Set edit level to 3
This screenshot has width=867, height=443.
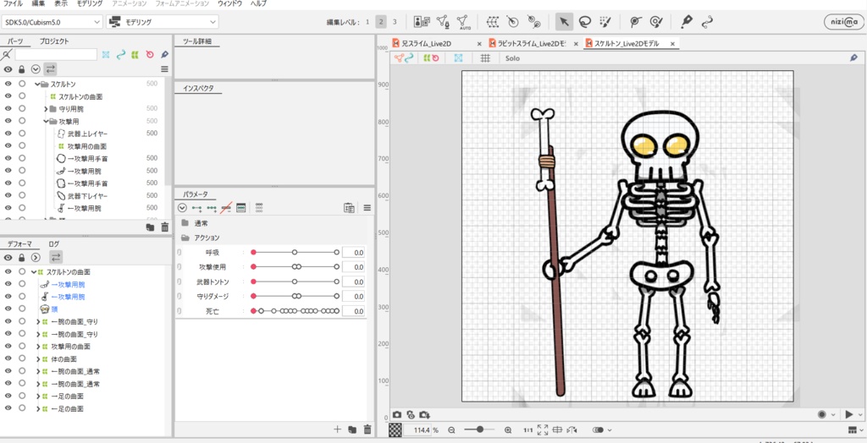click(395, 21)
